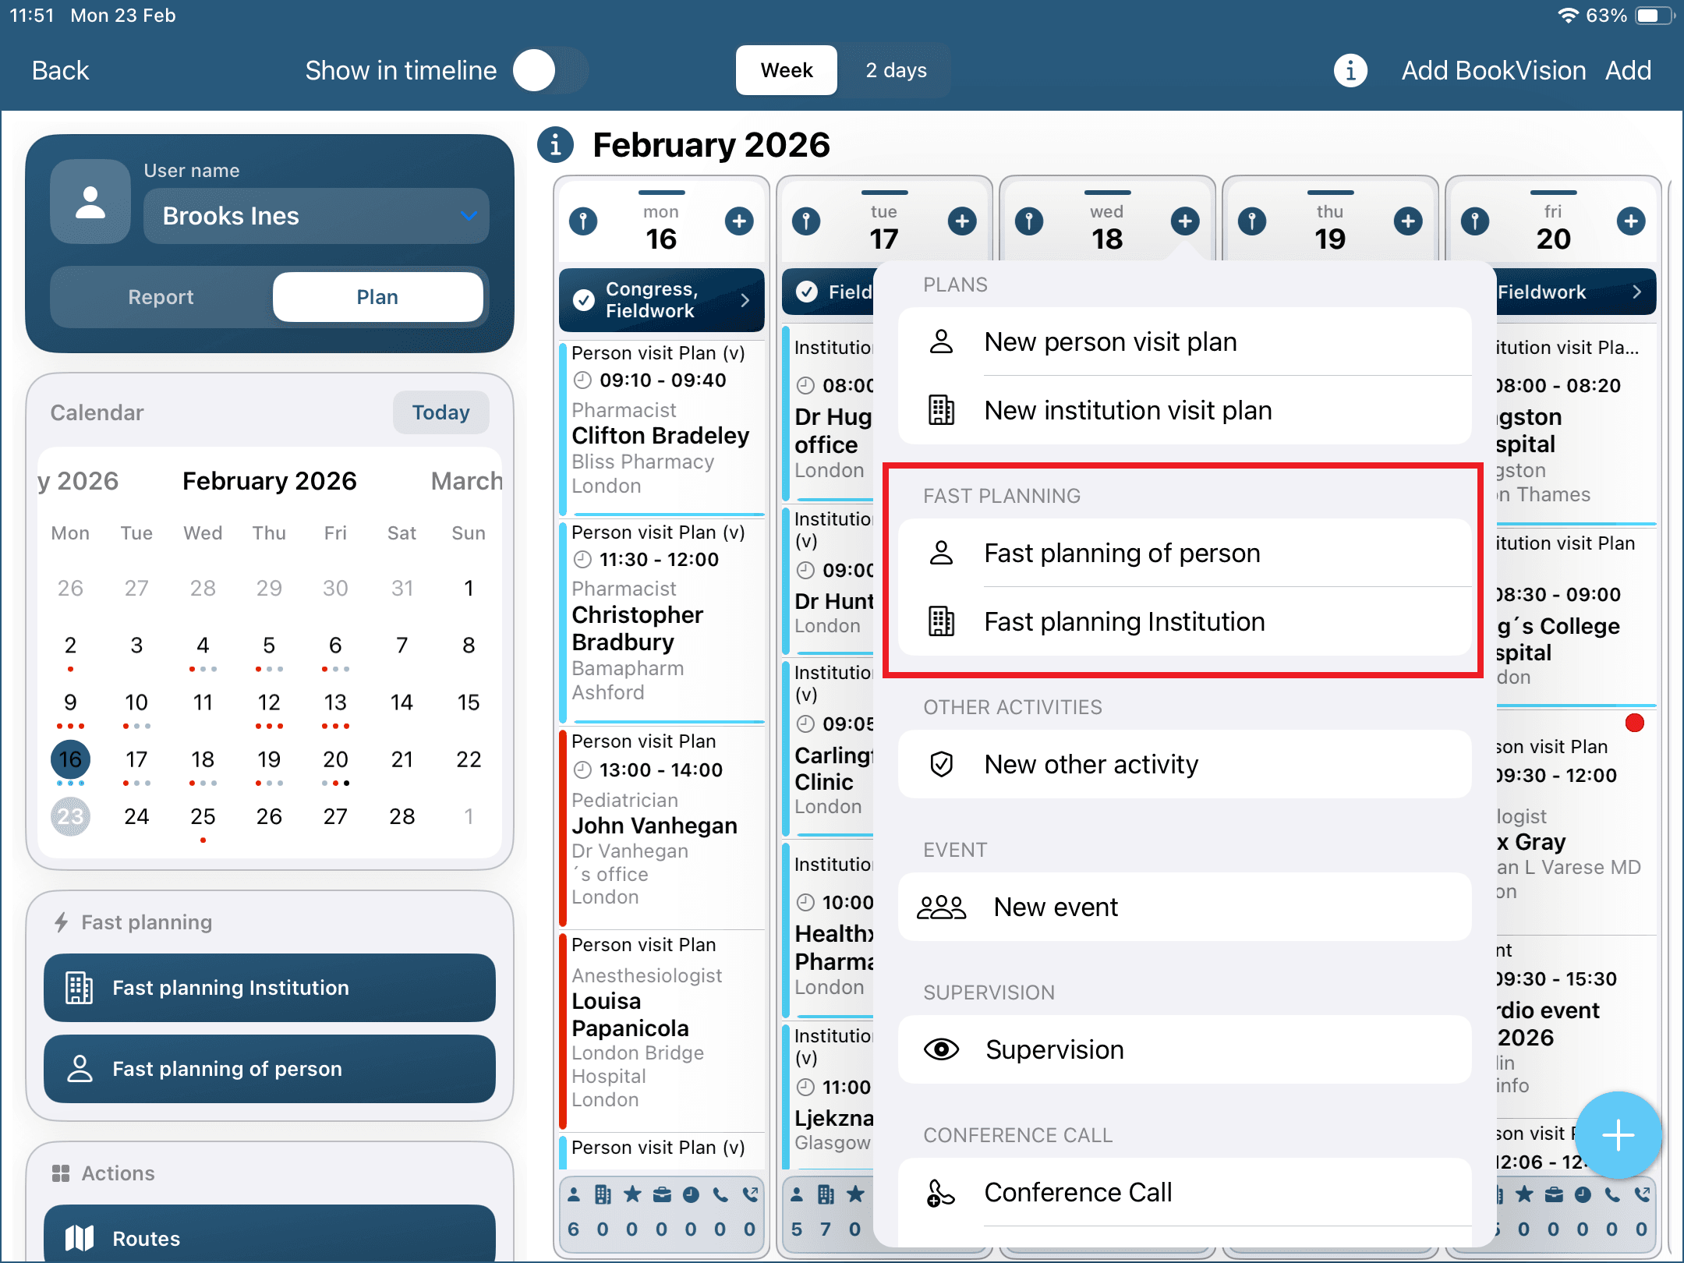Tap the plus icon on Friday 20 column

coord(1630,221)
